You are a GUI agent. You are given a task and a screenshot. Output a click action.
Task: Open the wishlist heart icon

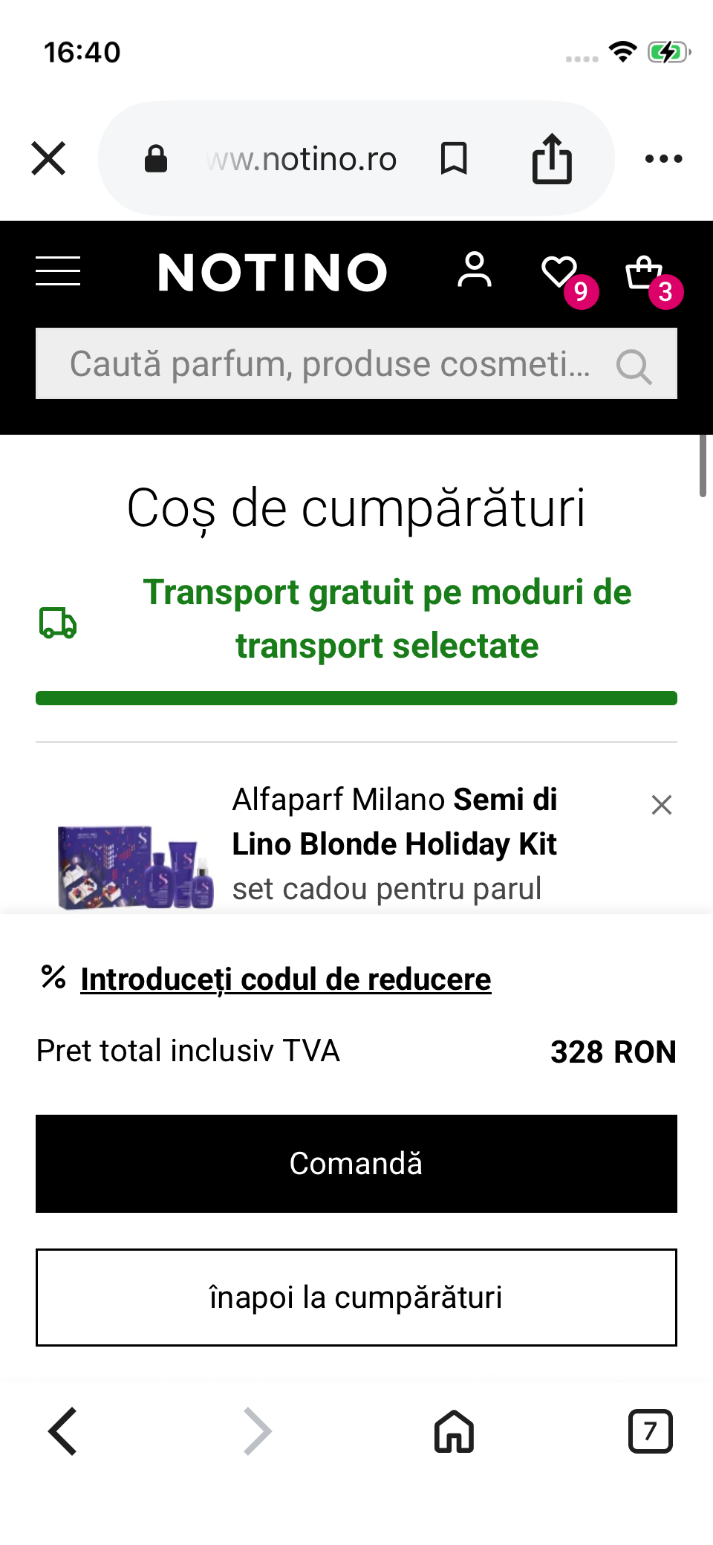pyautogui.click(x=560, y=272)
